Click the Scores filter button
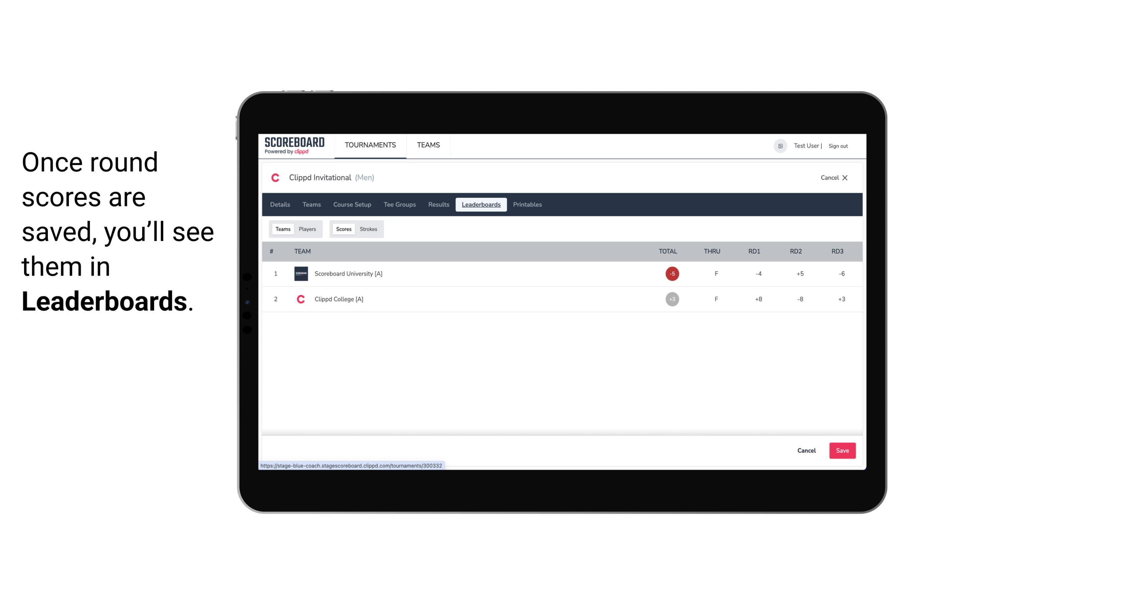 (343, 228)
